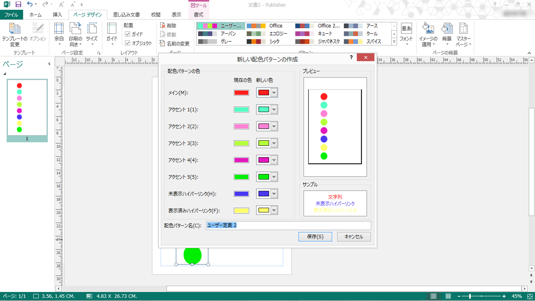Click the Redo icon in quick access toolbar
This screenshot has width=535, height=301.
(45, 5)
